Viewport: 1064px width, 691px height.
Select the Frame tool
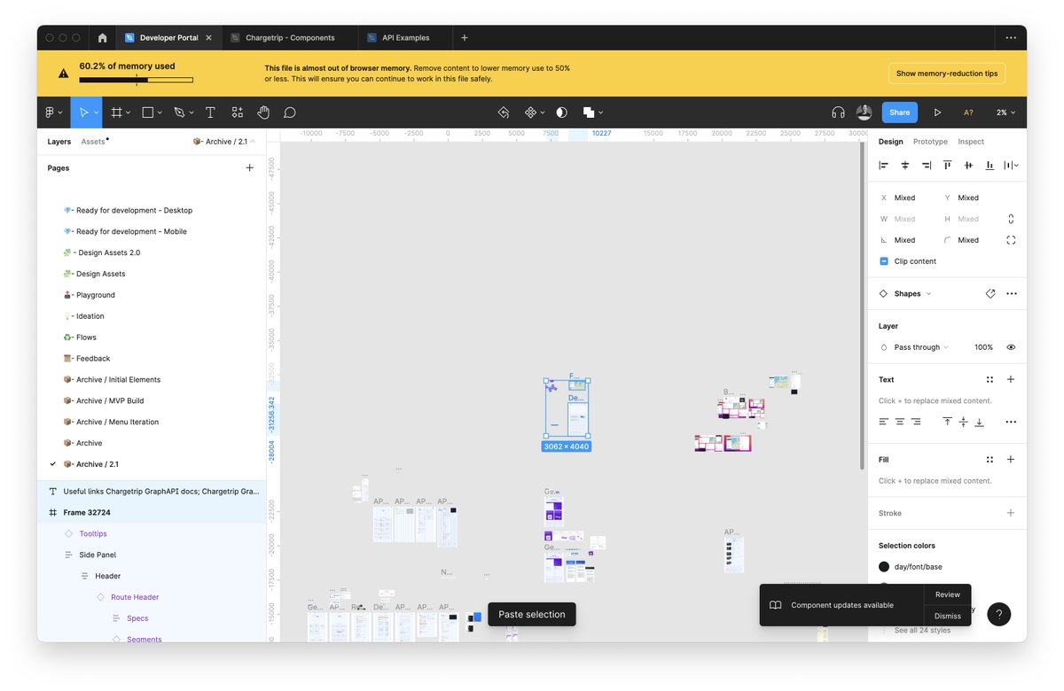(x=116, y=113)
